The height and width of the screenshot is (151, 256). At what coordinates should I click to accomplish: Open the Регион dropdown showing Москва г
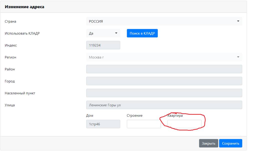[x=164, y=57]
